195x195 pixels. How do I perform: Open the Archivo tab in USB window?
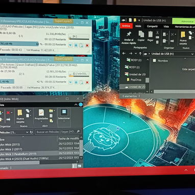click(x=126, y=26)
